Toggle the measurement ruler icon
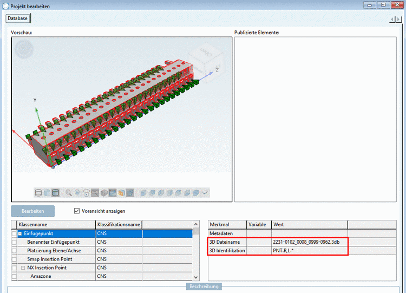The image size is (406, 293). pyautogui.click(x=95, y=193)
